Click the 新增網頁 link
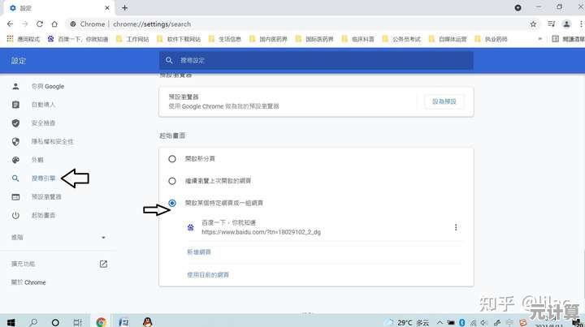Viewport: 585px width, 327px height. tap(199, 252)
